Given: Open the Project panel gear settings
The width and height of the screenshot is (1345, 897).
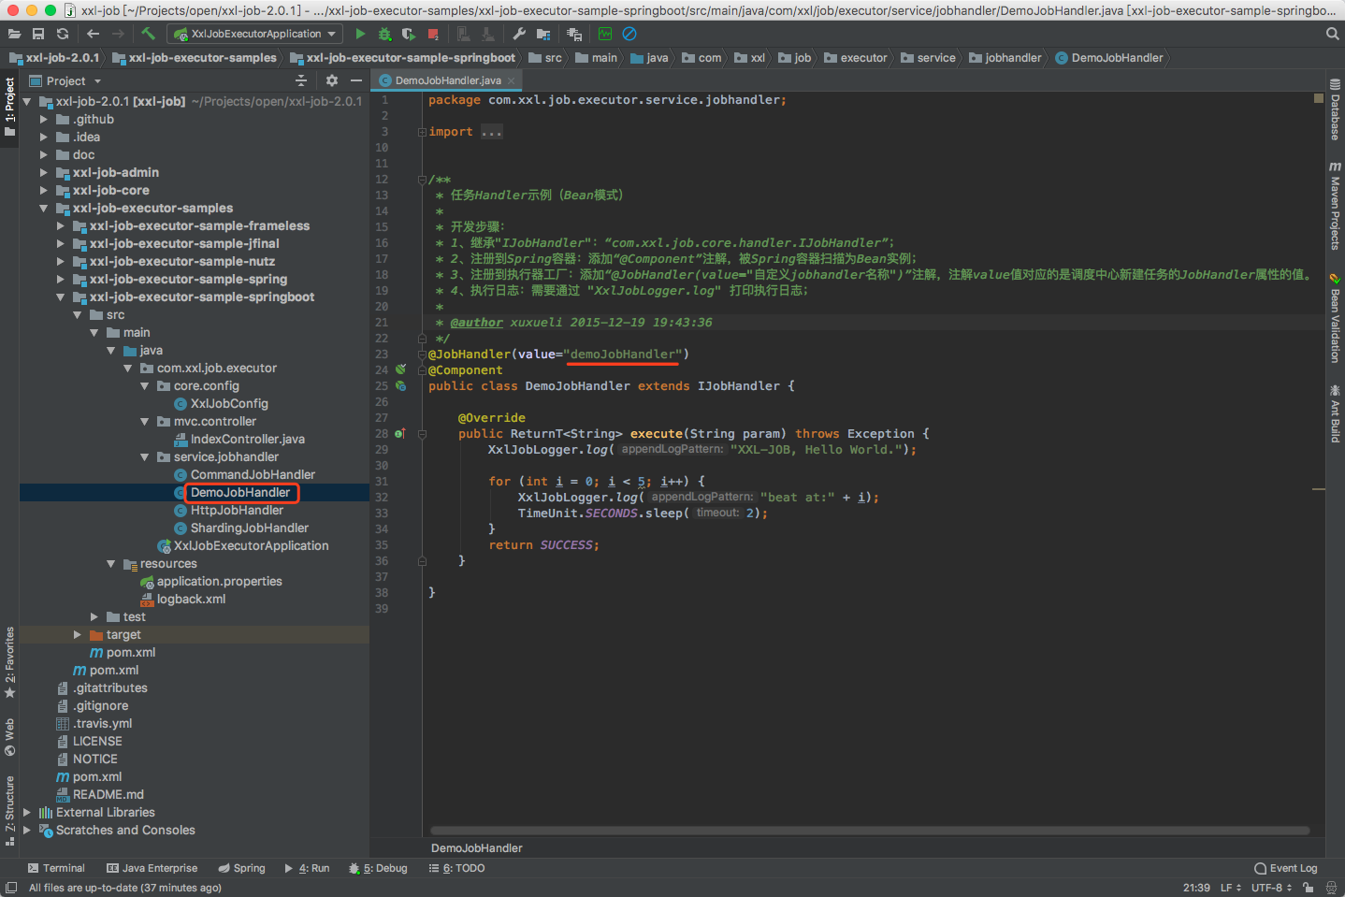Looking at the screenshot, I should point(331,80).
